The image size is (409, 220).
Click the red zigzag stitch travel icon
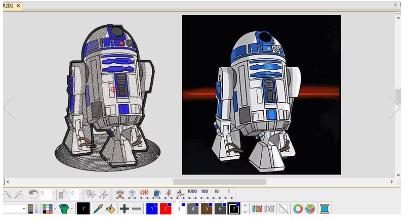tap(144, 194)
